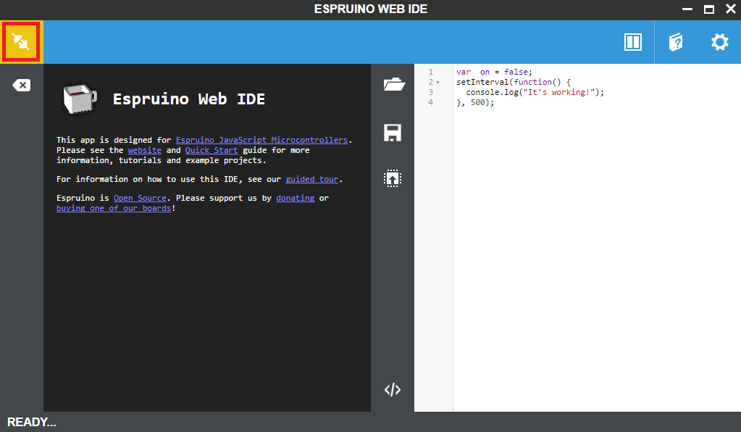Click the buying one of our boards link
The height and width of the screenshot is (432, 741).
point(113,207)
